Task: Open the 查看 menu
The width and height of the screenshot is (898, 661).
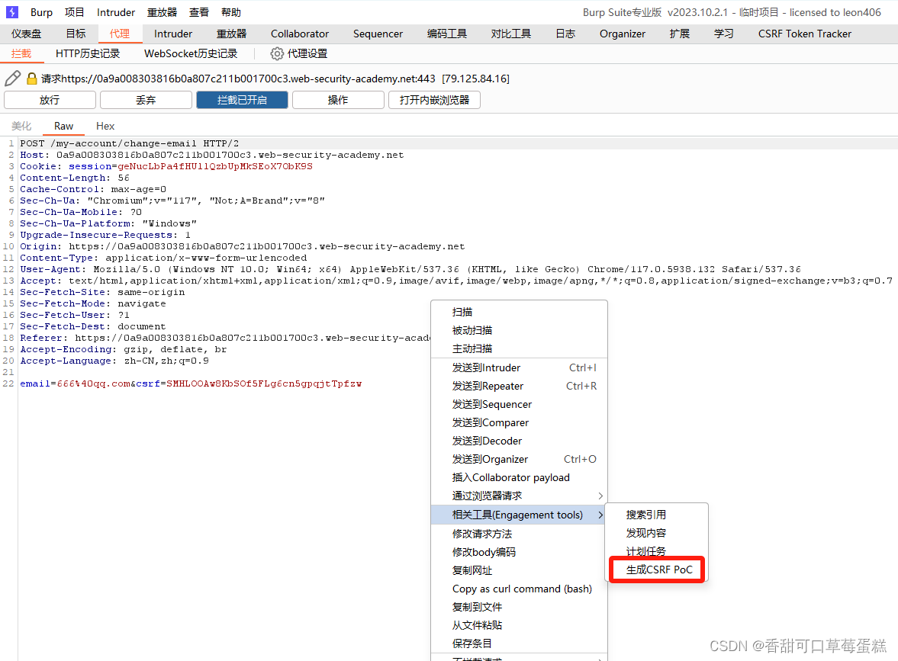Action: [x=198, y=12]
